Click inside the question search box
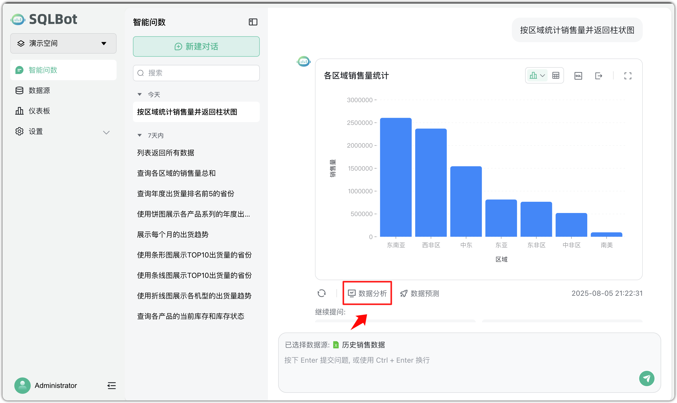Screen dimensions: 677x403 [196, 73]
